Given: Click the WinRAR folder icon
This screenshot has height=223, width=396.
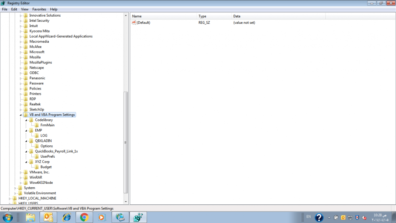Looking at the screenshot, I should 26,177.
